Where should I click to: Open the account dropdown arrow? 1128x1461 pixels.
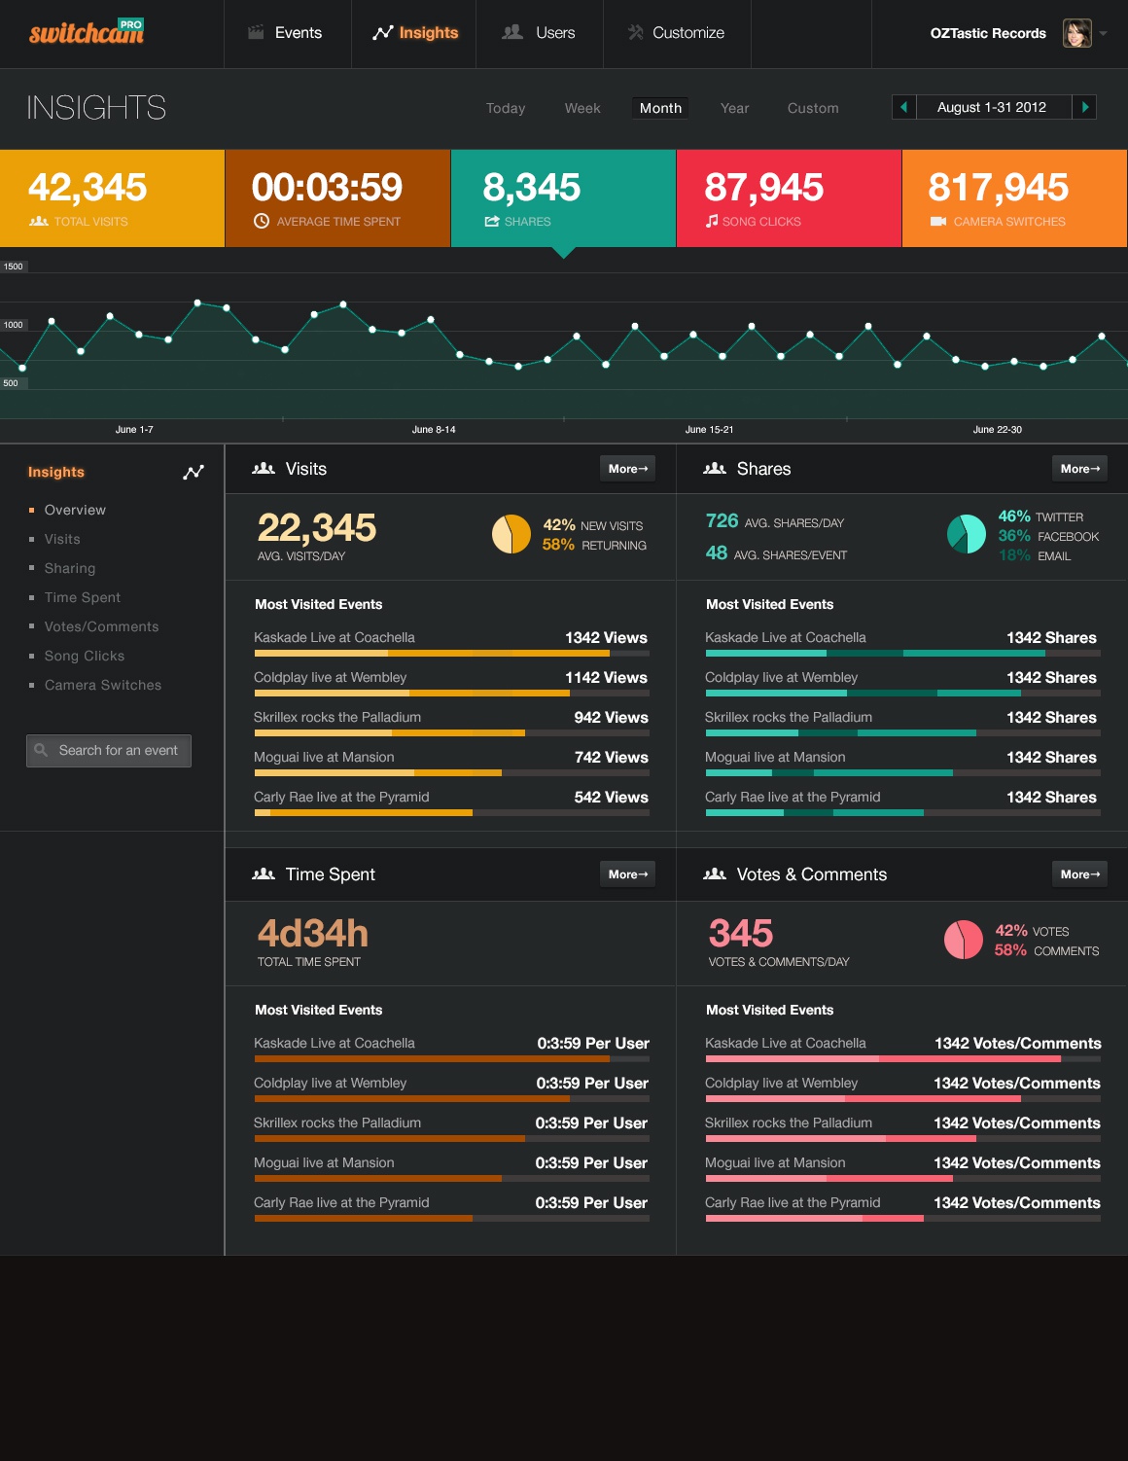pos(1104,33)
